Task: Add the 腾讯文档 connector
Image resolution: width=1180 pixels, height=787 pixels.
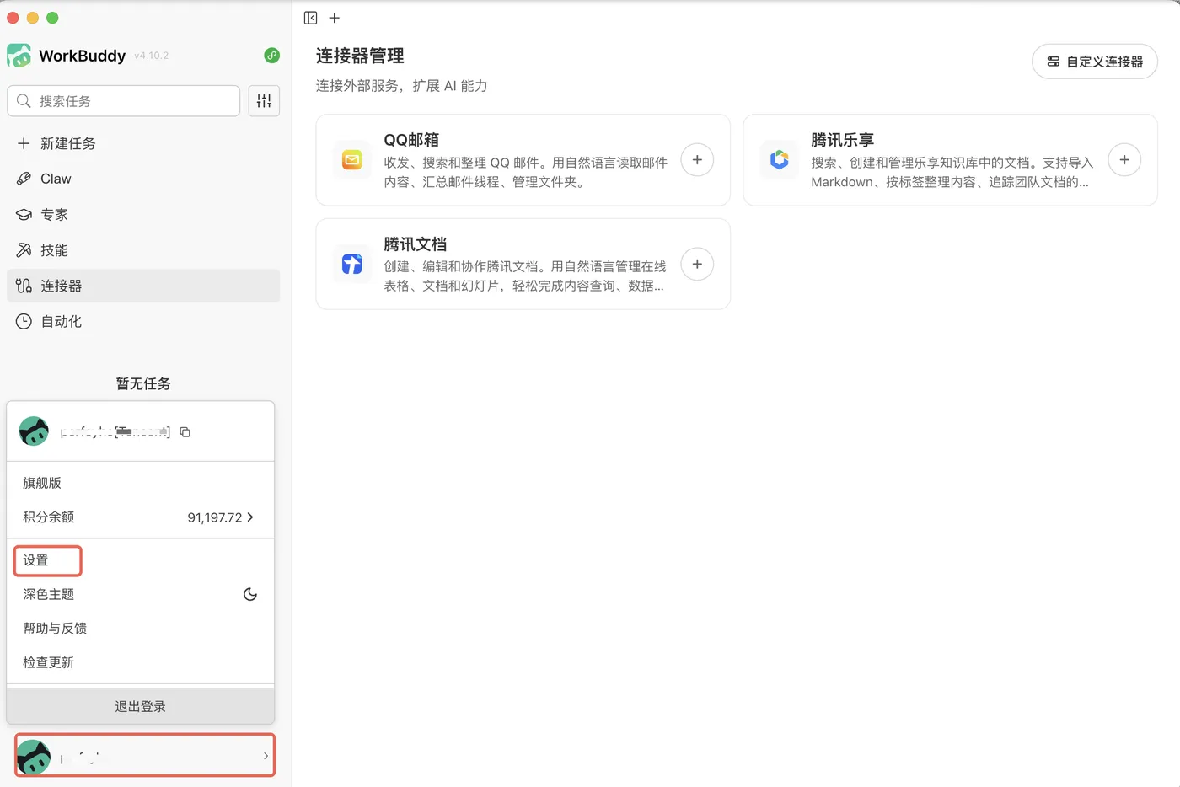Action: tap(697, 265)
